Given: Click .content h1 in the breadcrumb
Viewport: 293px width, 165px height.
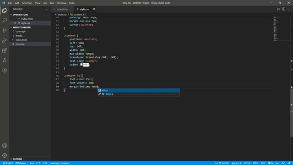Looking at the screenshot, I should 79,14.
